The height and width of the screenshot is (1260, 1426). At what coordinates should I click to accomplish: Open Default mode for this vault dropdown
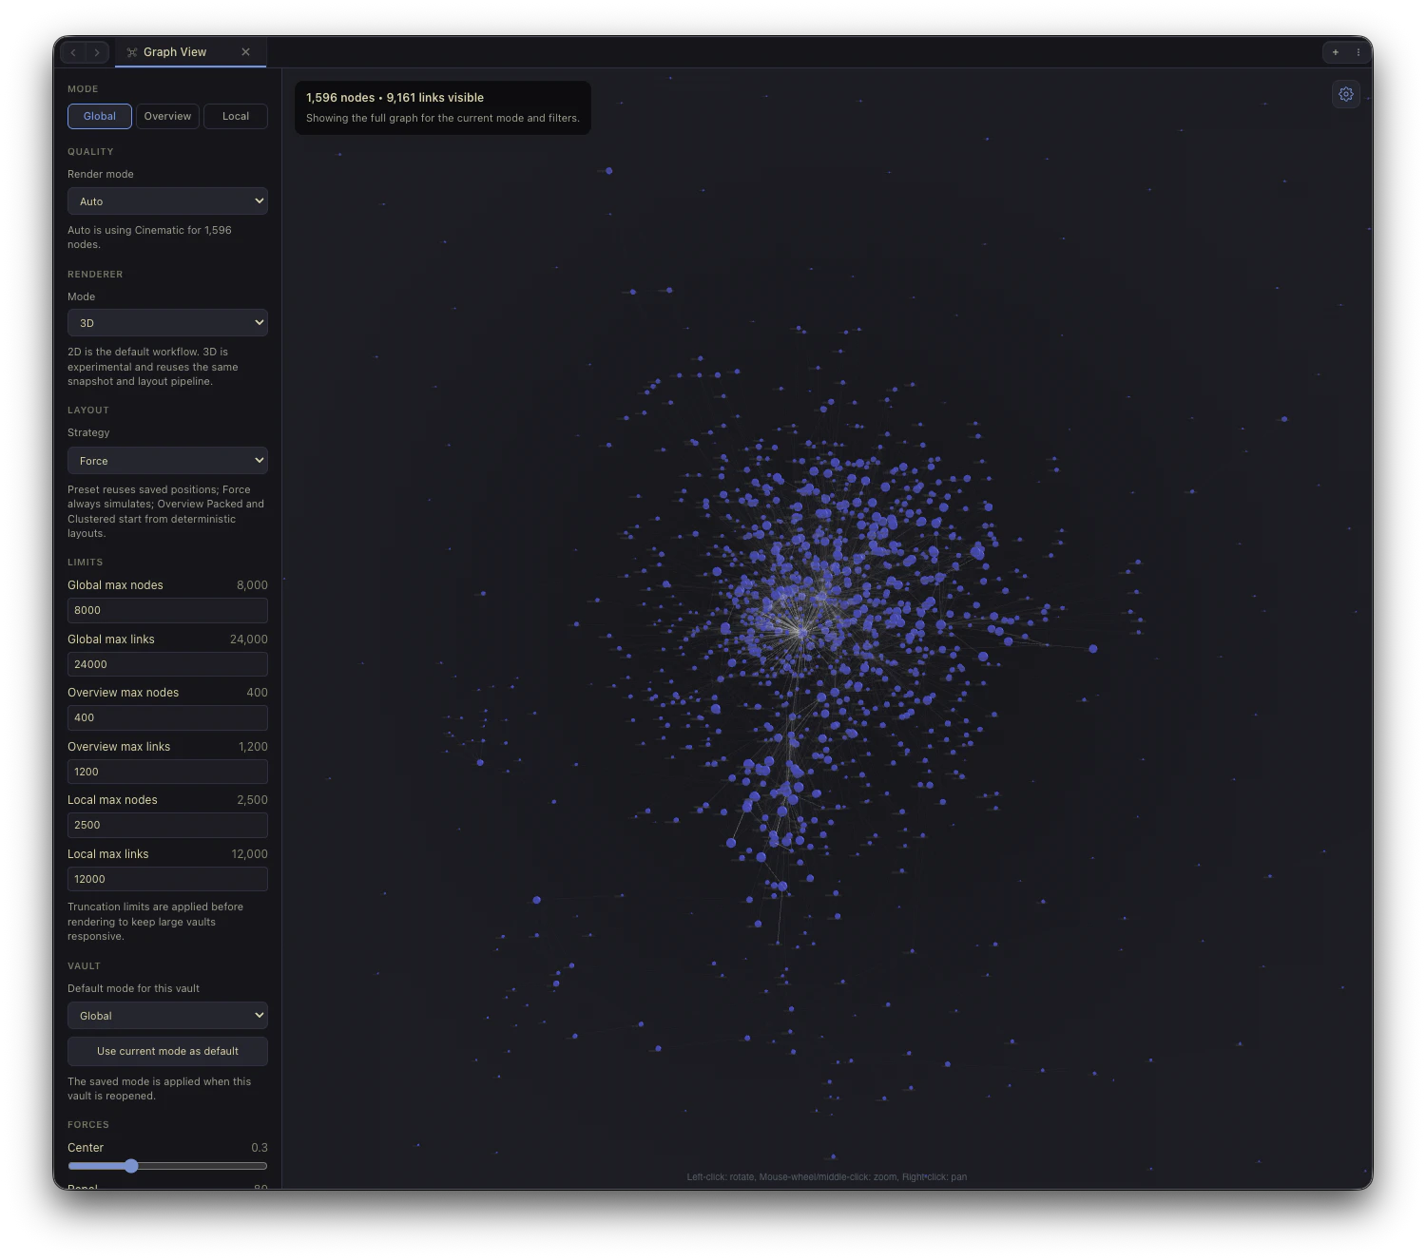click(x=167, y=1016)
